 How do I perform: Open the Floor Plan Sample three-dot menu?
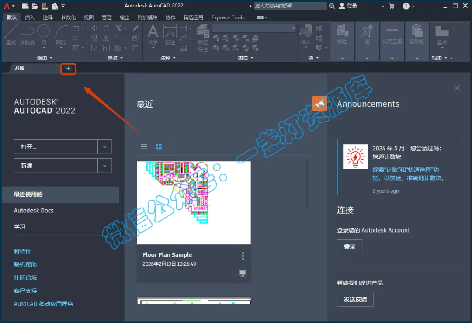(x=243, y=256)
